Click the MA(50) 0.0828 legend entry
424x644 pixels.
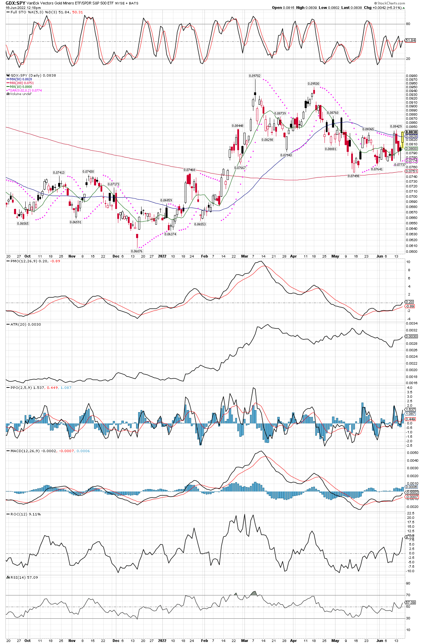click(x=21, y=79)
